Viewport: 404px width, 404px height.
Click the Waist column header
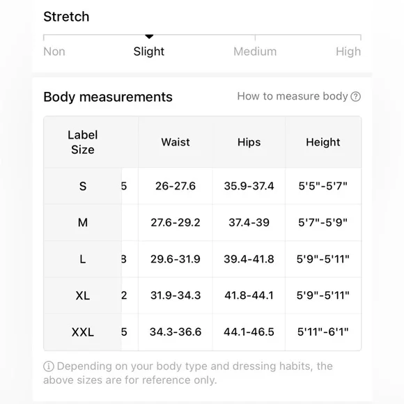pyautogui.click(x=176, y=142)
